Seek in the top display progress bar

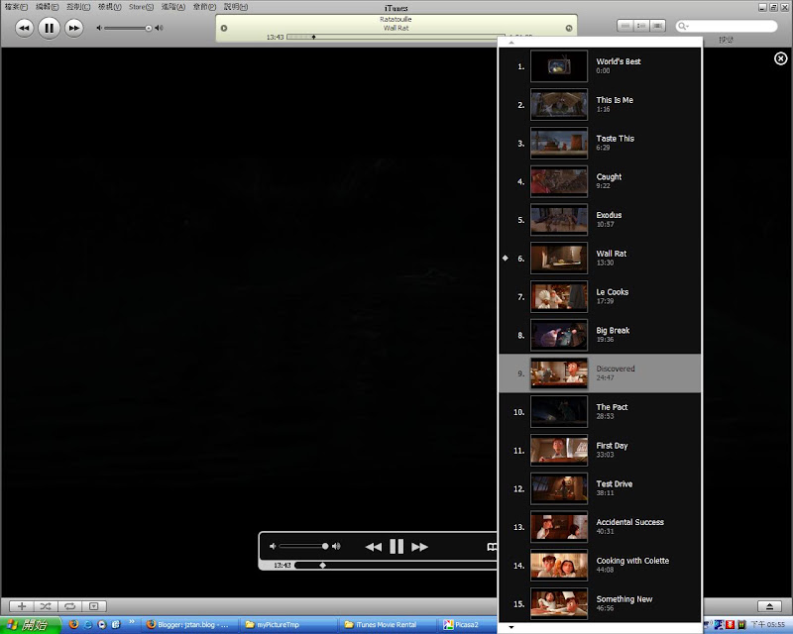click(396, 37)
